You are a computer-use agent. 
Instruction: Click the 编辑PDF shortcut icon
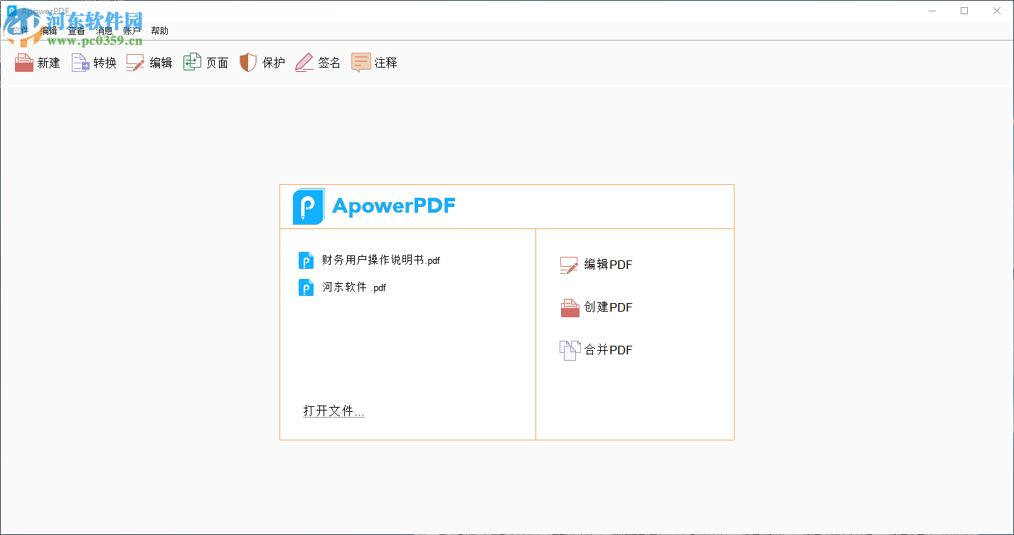click(x=568, y=264)
